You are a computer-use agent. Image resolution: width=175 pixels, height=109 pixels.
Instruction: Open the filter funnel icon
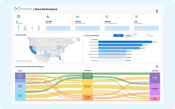157,11
